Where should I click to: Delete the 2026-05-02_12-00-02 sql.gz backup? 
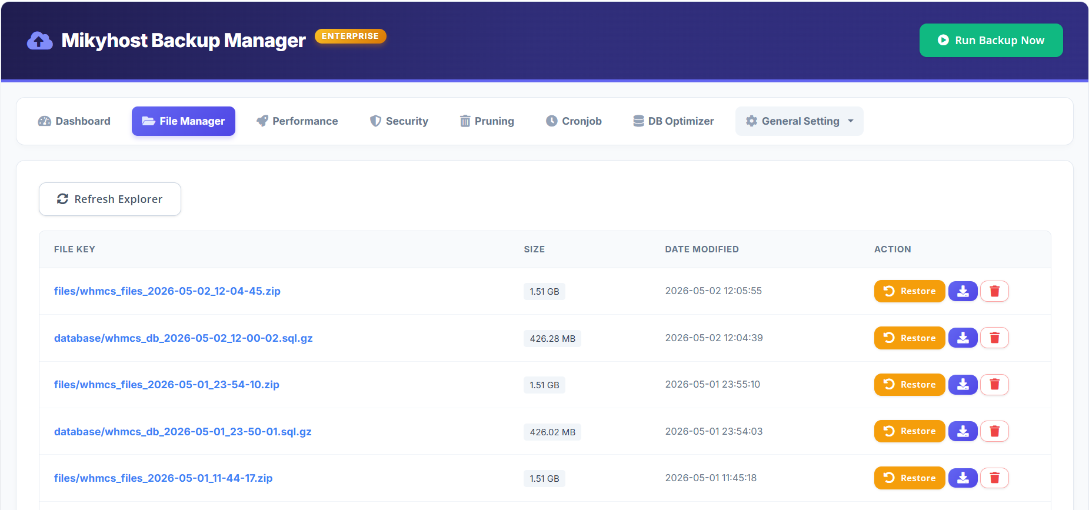[995, 338]
